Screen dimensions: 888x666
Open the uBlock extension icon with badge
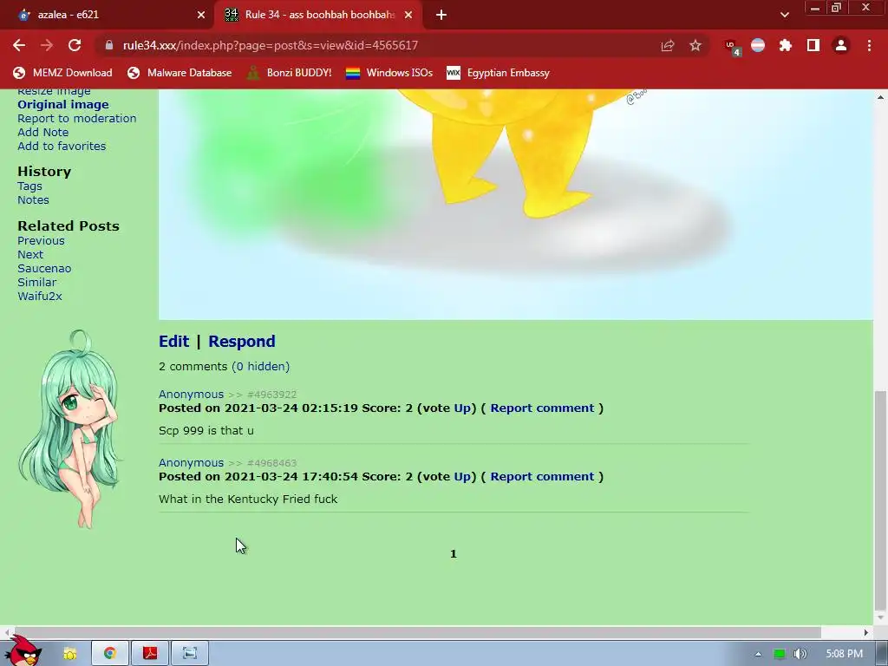732,47
